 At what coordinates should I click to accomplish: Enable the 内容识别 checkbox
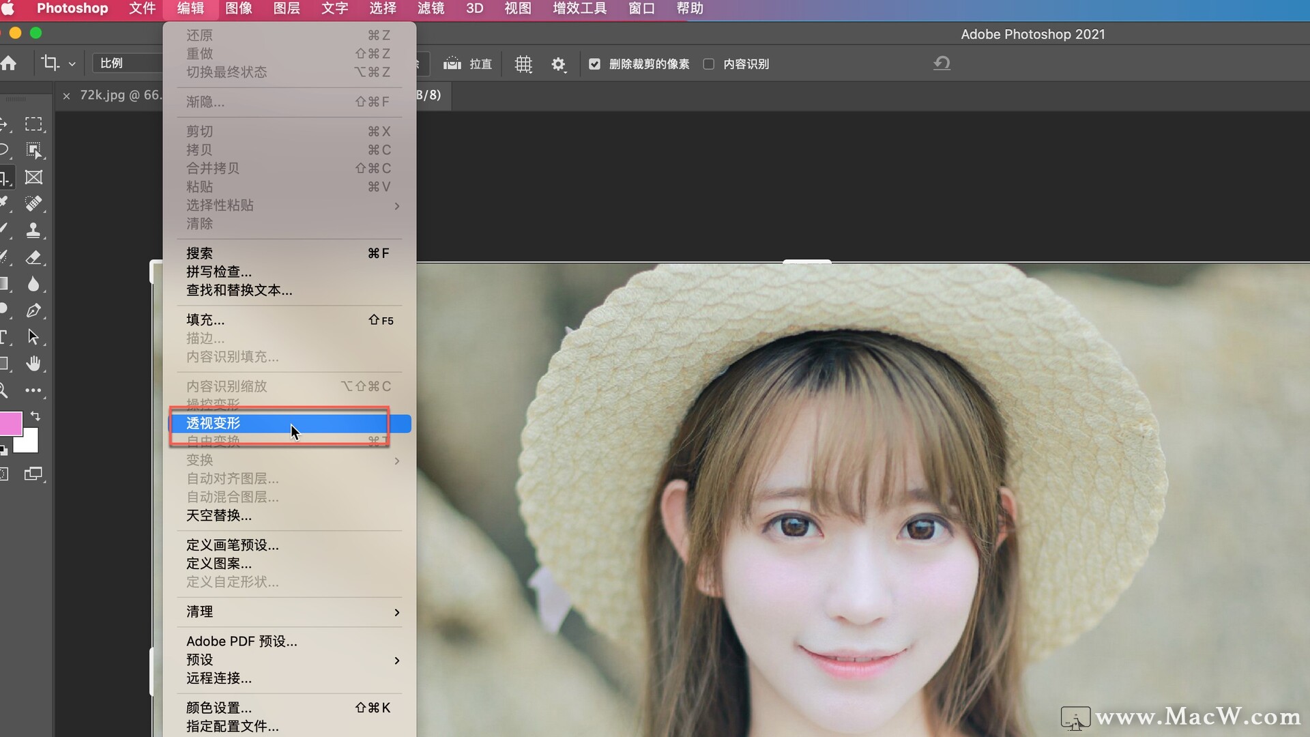[709, 63]
